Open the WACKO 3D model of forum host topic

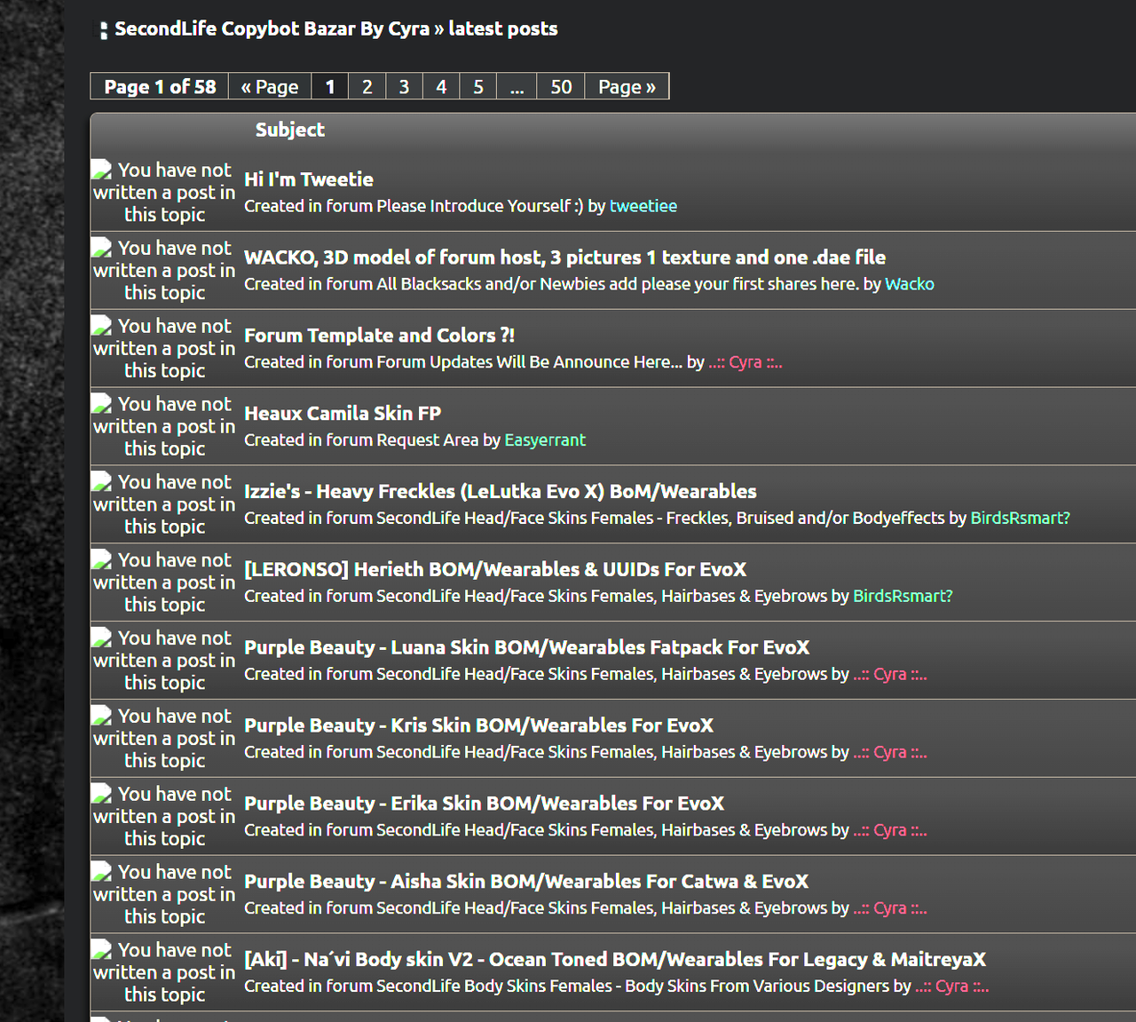tap(564, 257)
